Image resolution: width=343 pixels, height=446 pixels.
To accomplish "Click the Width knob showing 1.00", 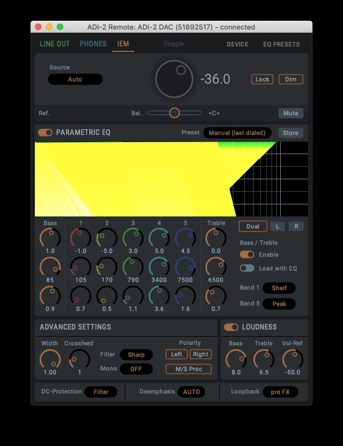I will (50, 359).
